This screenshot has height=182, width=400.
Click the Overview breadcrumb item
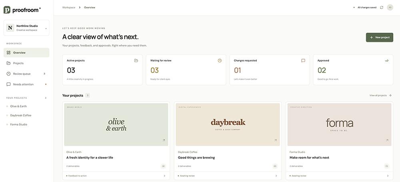[90, 8]
